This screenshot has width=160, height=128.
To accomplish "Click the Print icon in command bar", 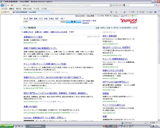I will [x=125, y=12].
